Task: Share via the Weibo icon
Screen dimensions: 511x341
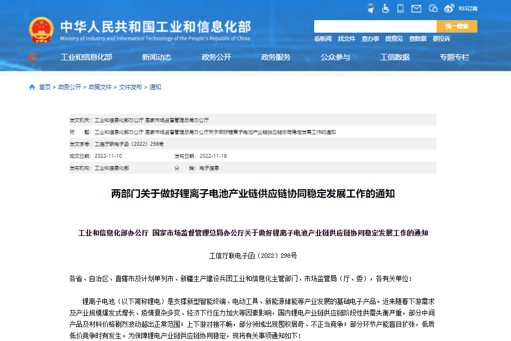Action: point(449,8)
